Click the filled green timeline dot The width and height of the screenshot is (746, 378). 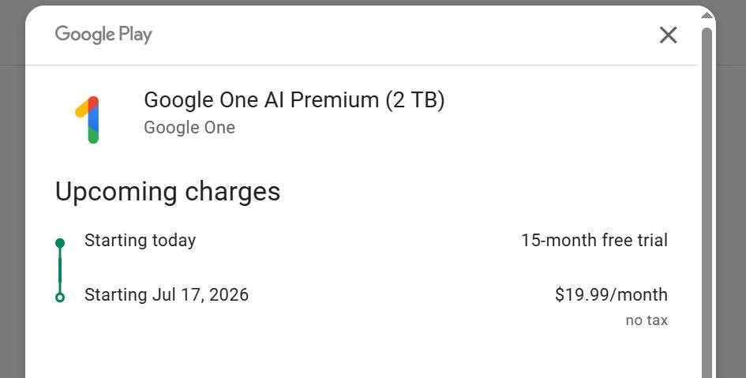pyautogui.click(x=60, y=243)
